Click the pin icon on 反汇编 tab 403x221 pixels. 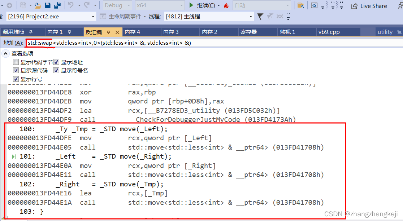(108, 32)
